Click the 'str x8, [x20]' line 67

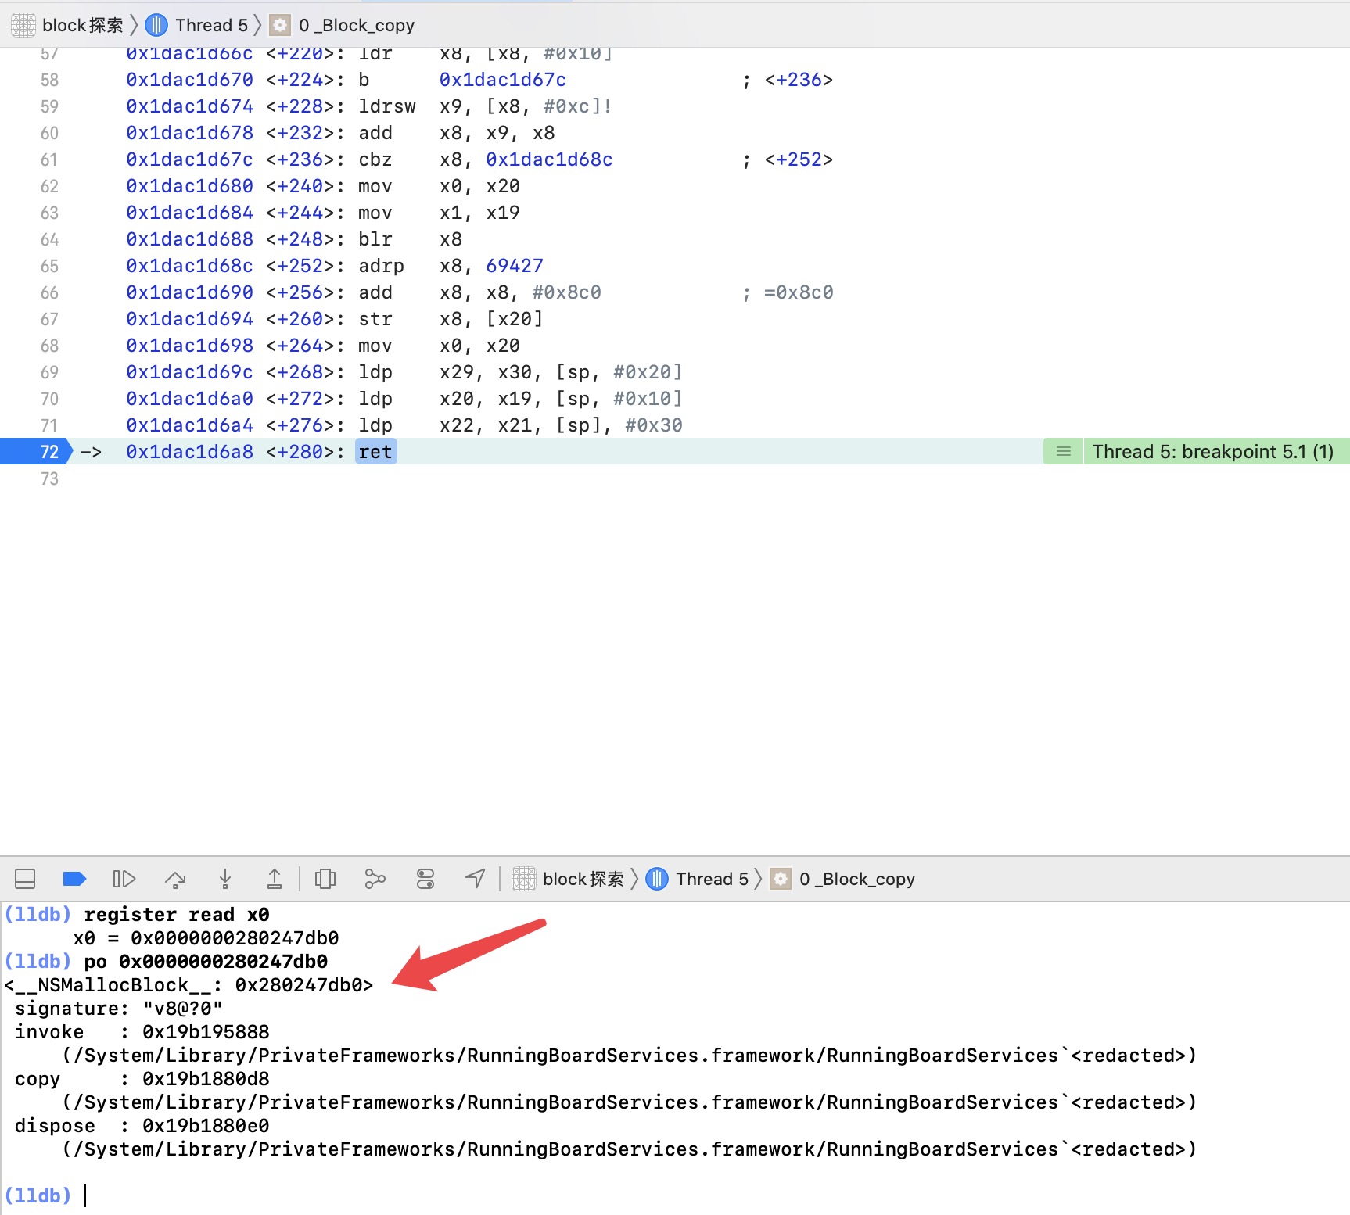(451, 319)
